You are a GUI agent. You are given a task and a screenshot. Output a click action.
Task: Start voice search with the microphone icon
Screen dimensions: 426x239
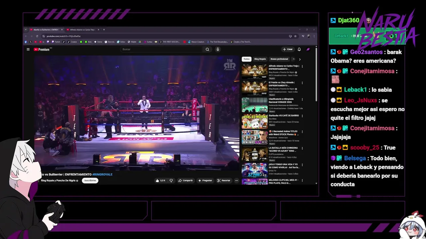pos(218,49)
